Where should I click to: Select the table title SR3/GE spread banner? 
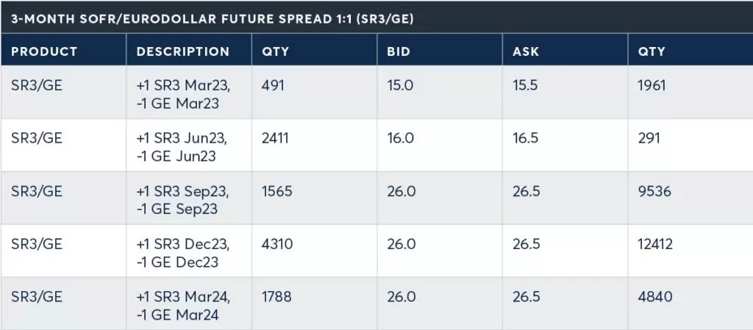[x=212, y=17]
